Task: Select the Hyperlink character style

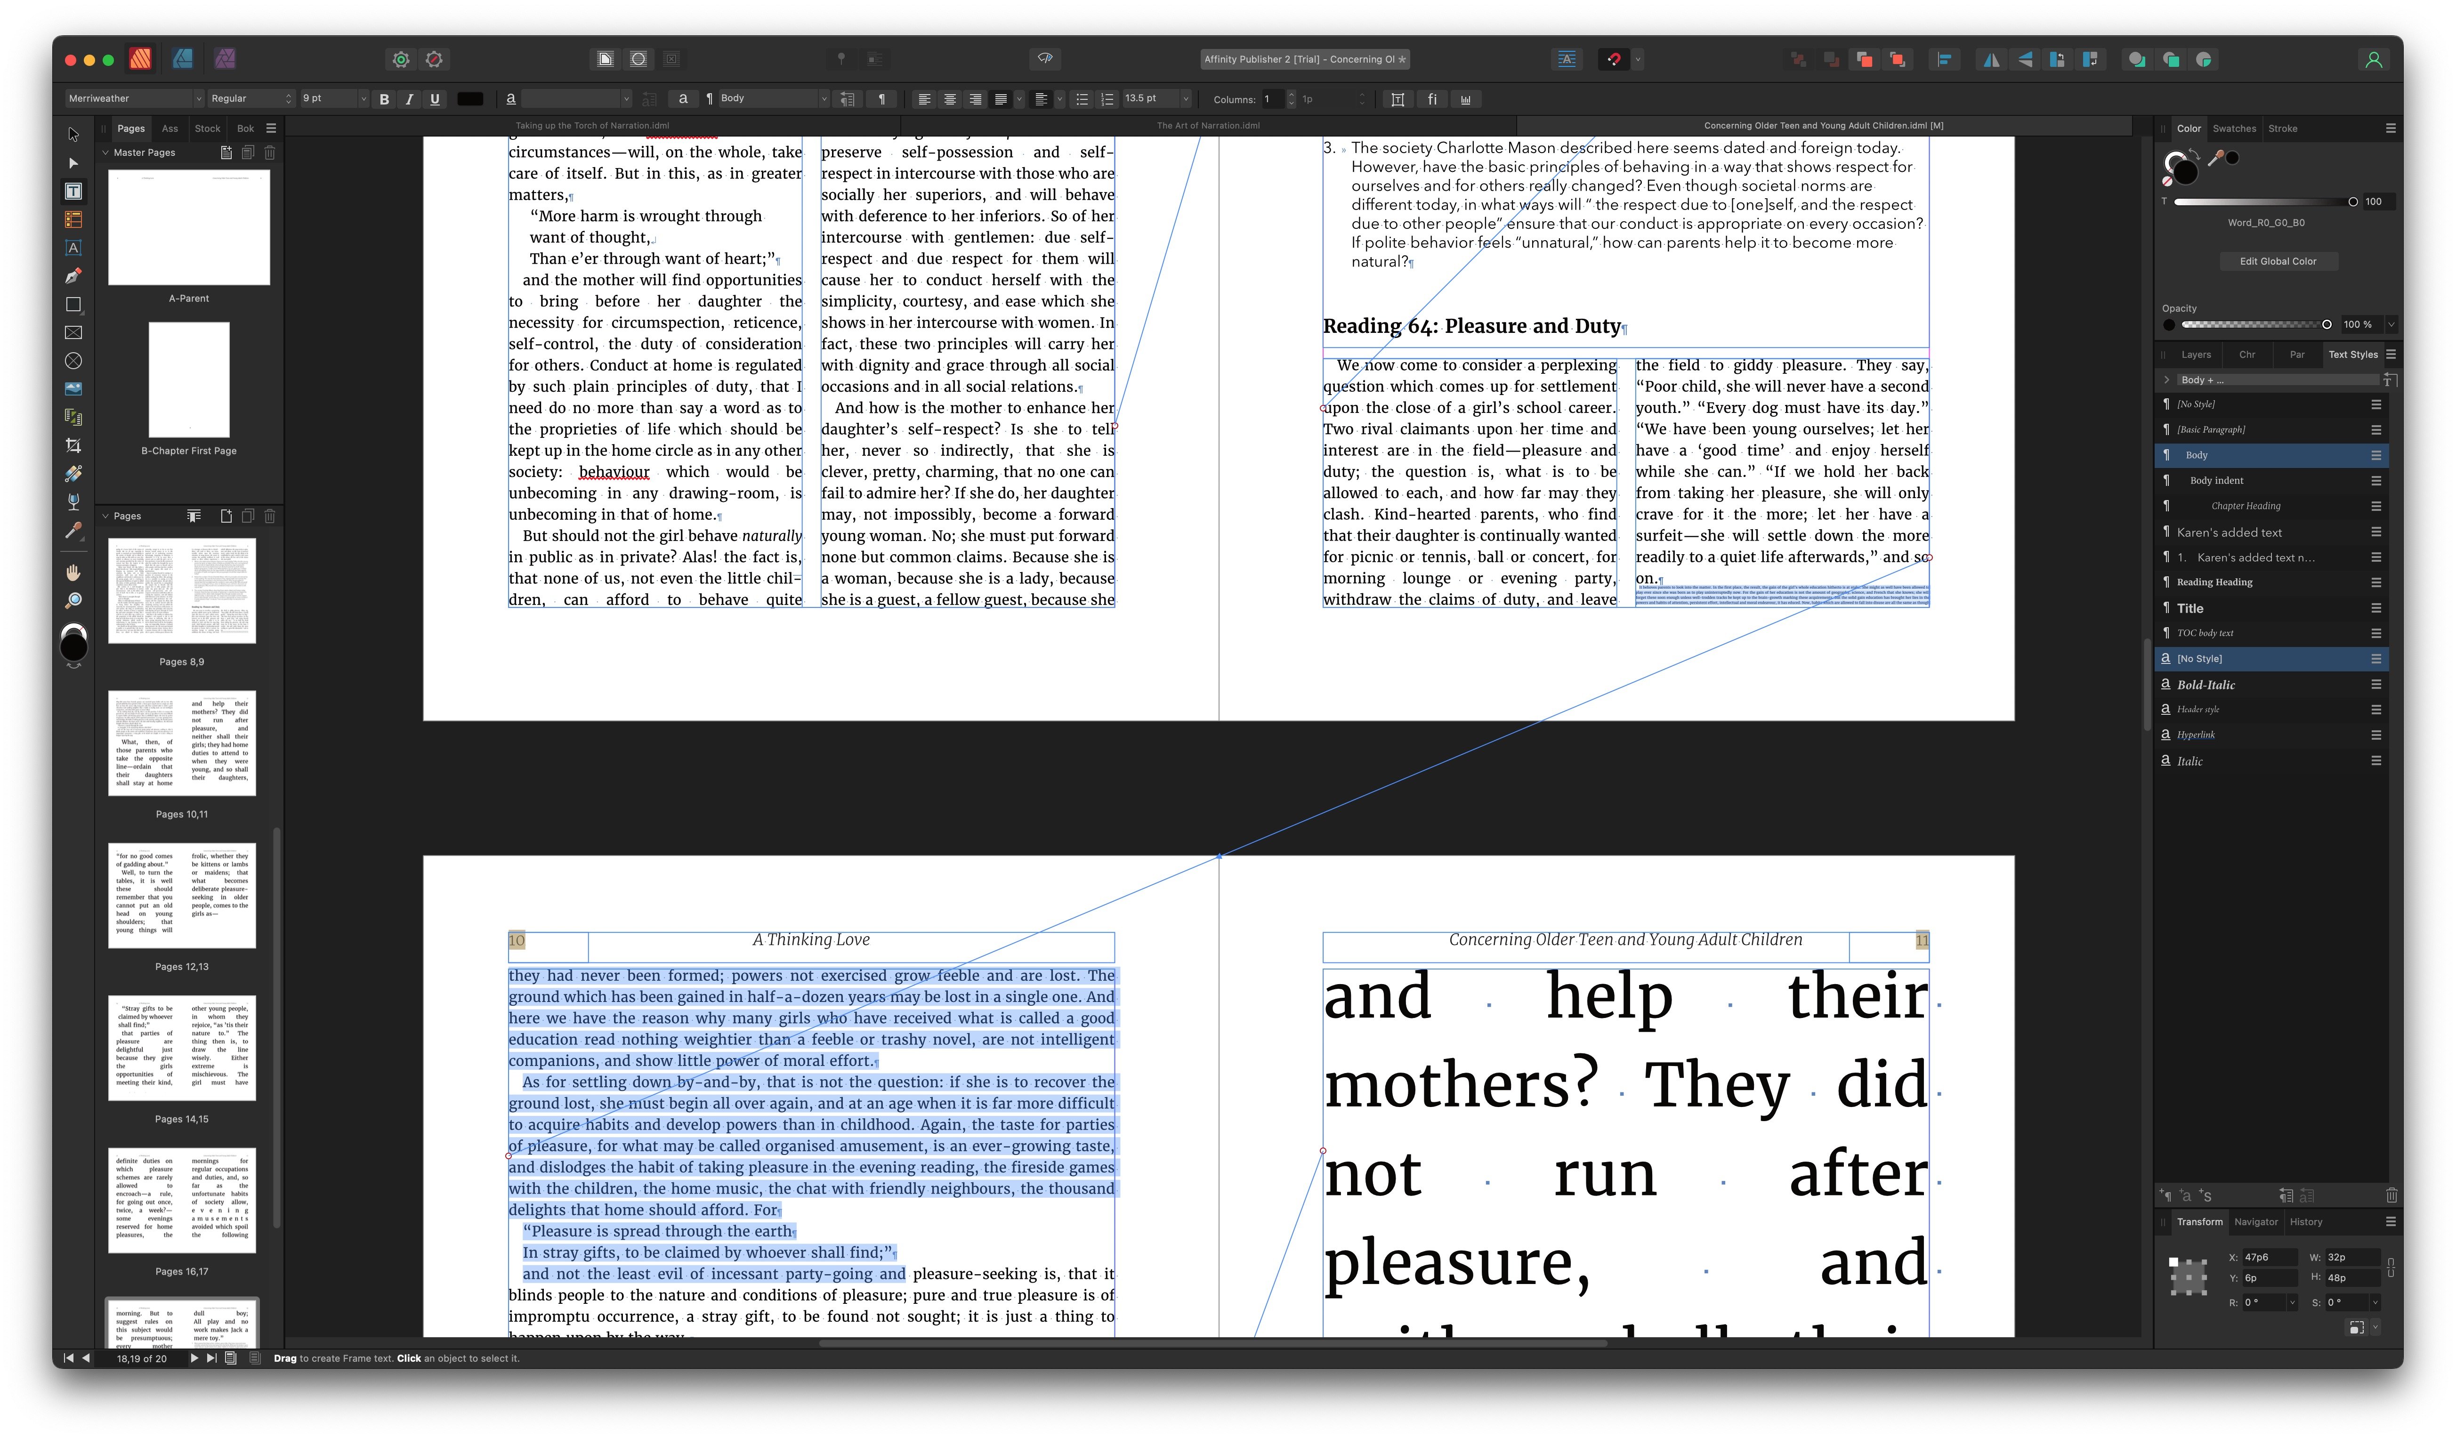Action: click(x=2271, y=735)
